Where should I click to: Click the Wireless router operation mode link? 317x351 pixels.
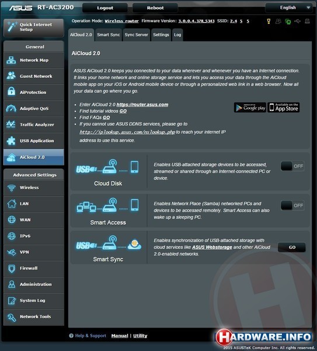[122, 21]
